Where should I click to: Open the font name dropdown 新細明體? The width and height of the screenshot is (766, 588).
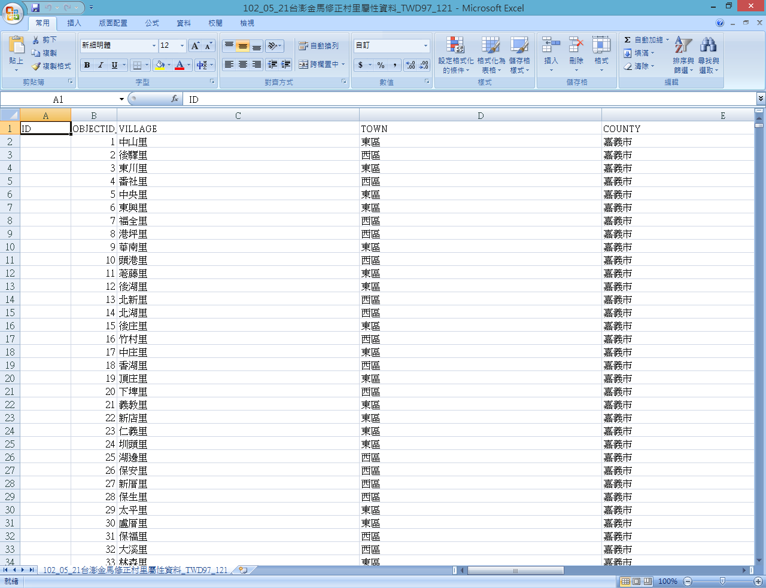(154, 46)
